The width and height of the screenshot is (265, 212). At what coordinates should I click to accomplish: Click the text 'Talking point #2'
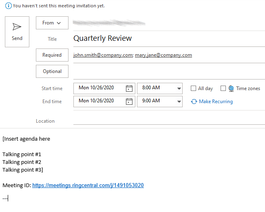pos(22,162)
